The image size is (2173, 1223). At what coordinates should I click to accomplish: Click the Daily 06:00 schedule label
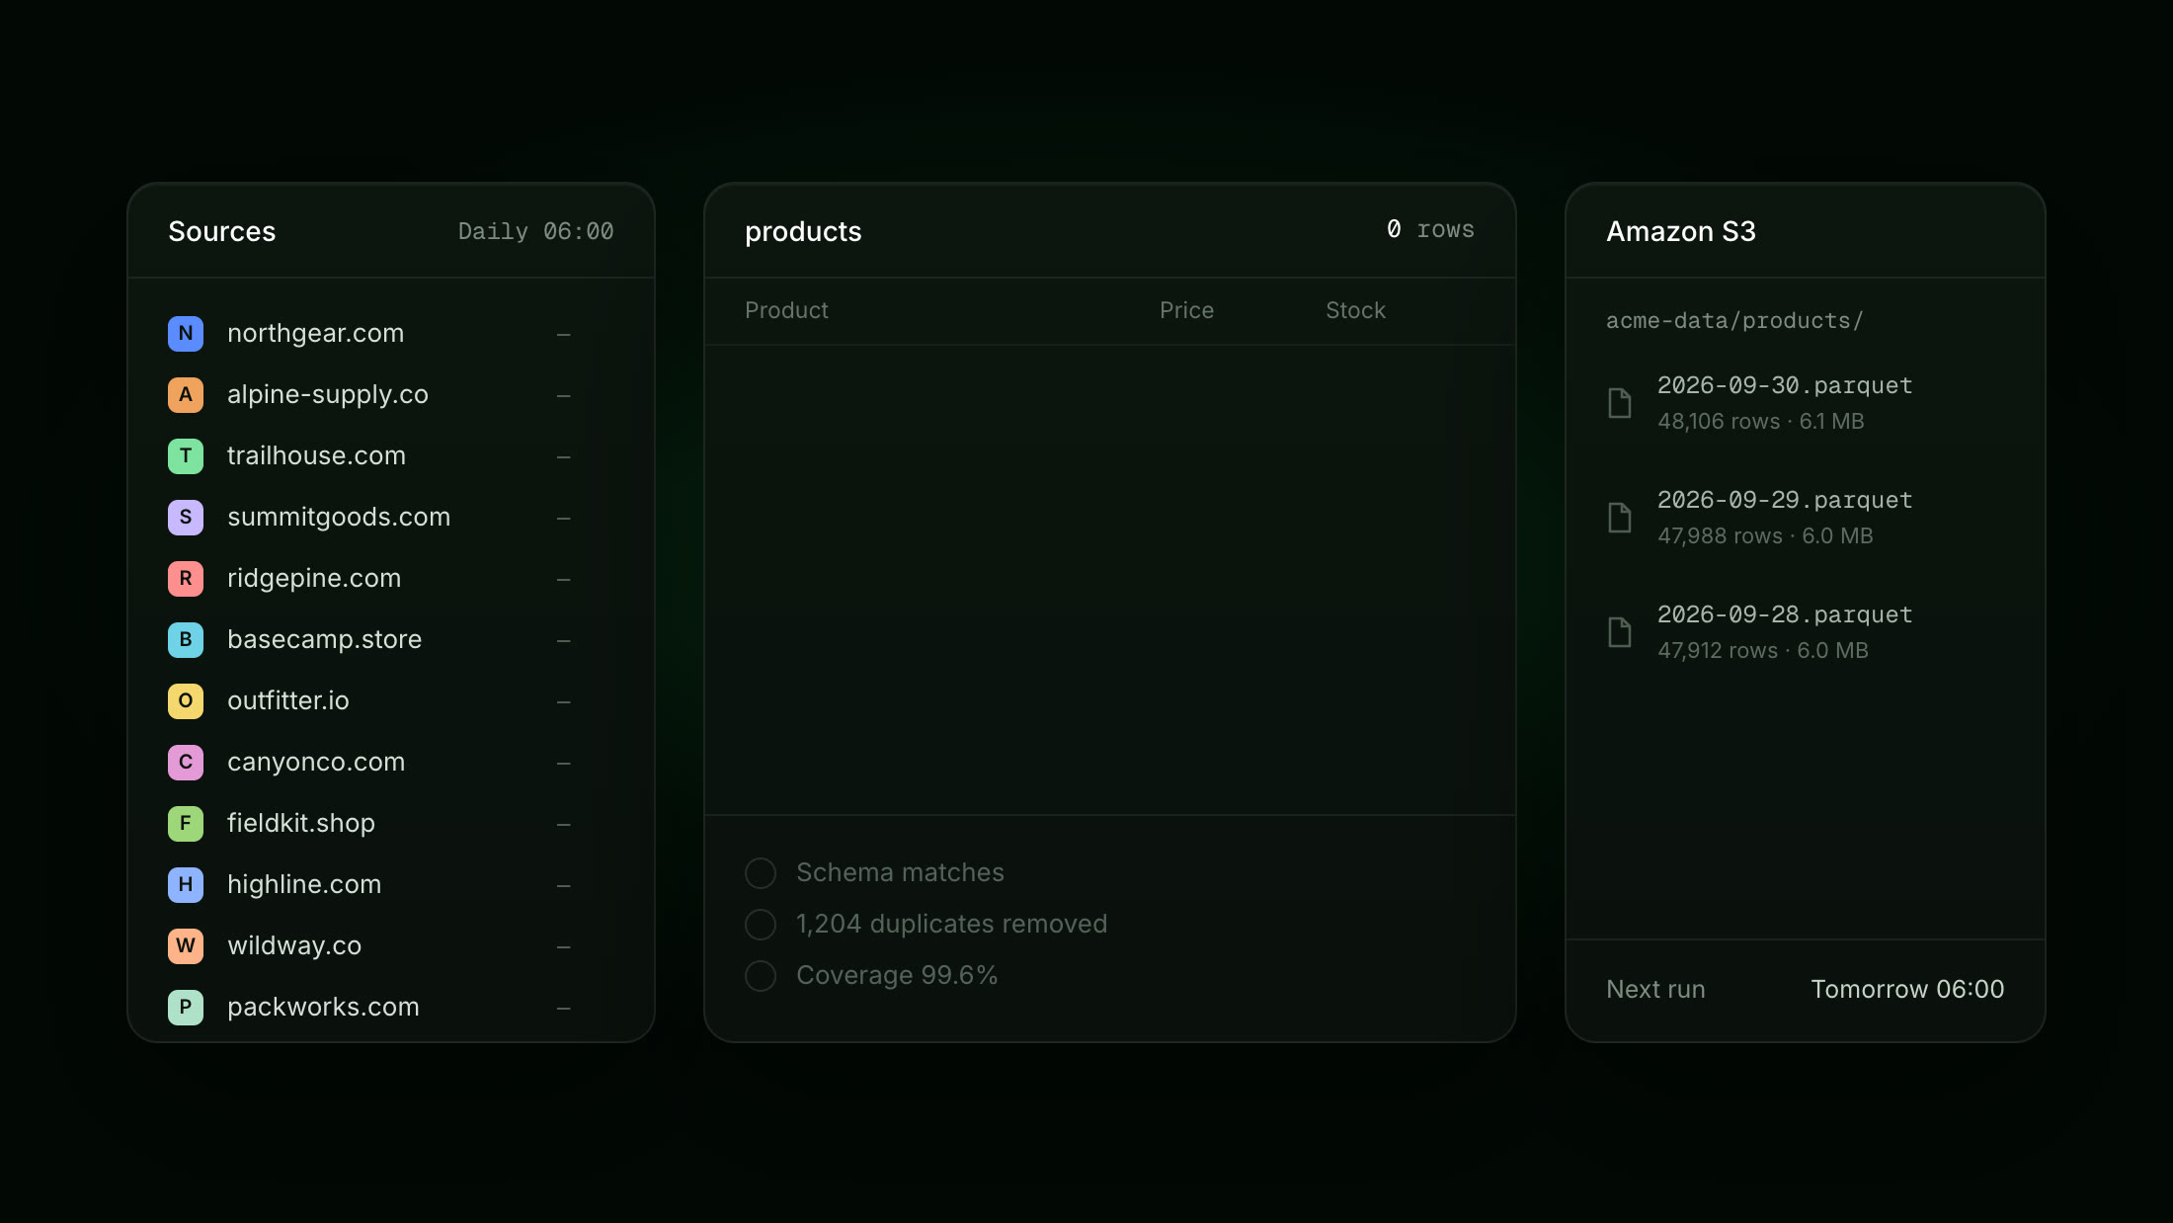pos(535,231)
